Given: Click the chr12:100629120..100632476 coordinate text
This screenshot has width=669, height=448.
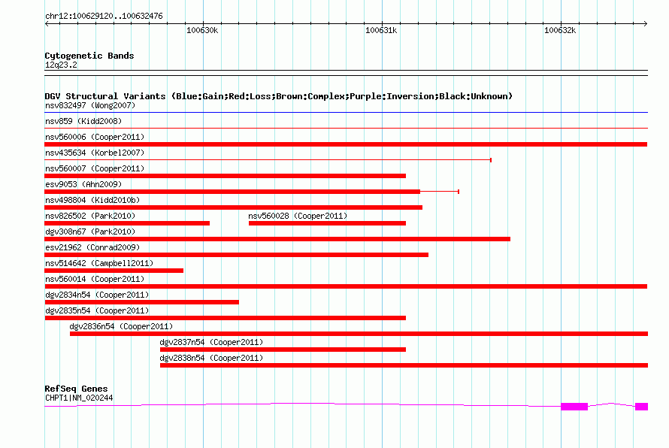Looking at the screenshot, I should click(104, 17).
